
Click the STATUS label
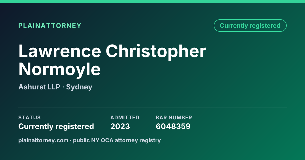[x=29, y=118]
